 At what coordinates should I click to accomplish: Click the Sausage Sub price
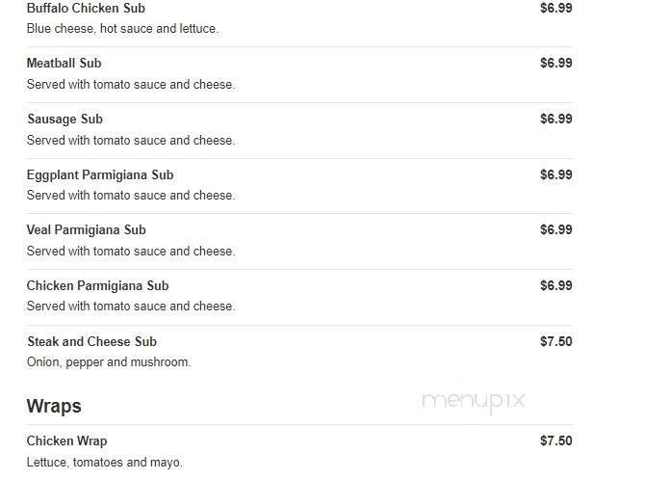[556, 120]
